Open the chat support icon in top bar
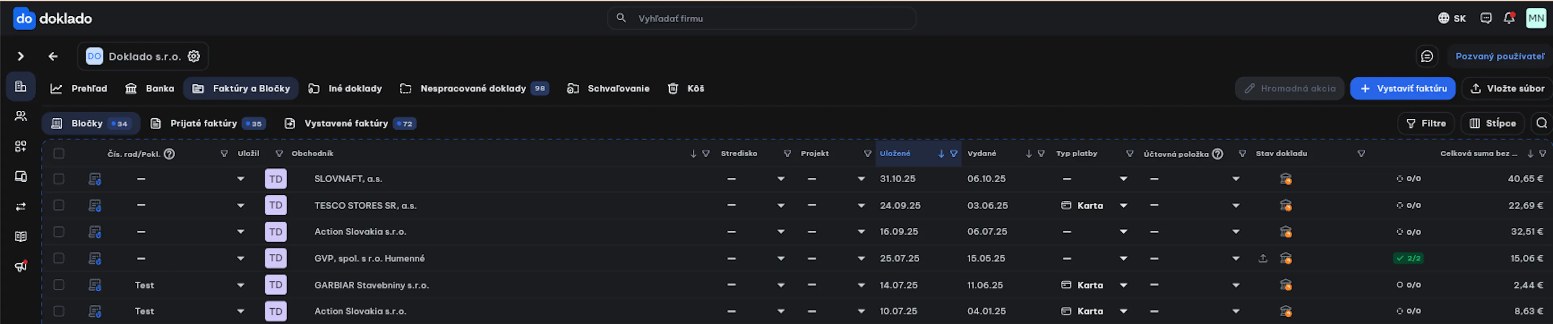The width and height of the screenshot is (1553, 324). [1486, 18]
